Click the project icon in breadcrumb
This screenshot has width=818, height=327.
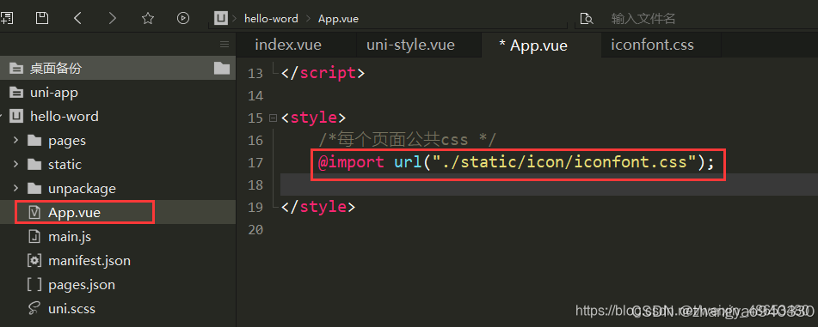(221, 18)
